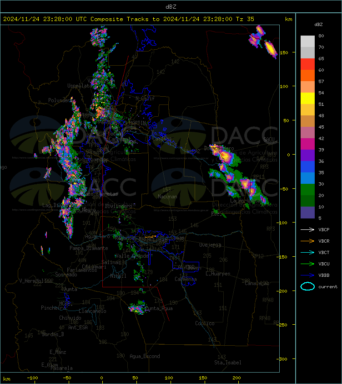Click the blue VBBB arrow icon

click(x=307, y=275)
